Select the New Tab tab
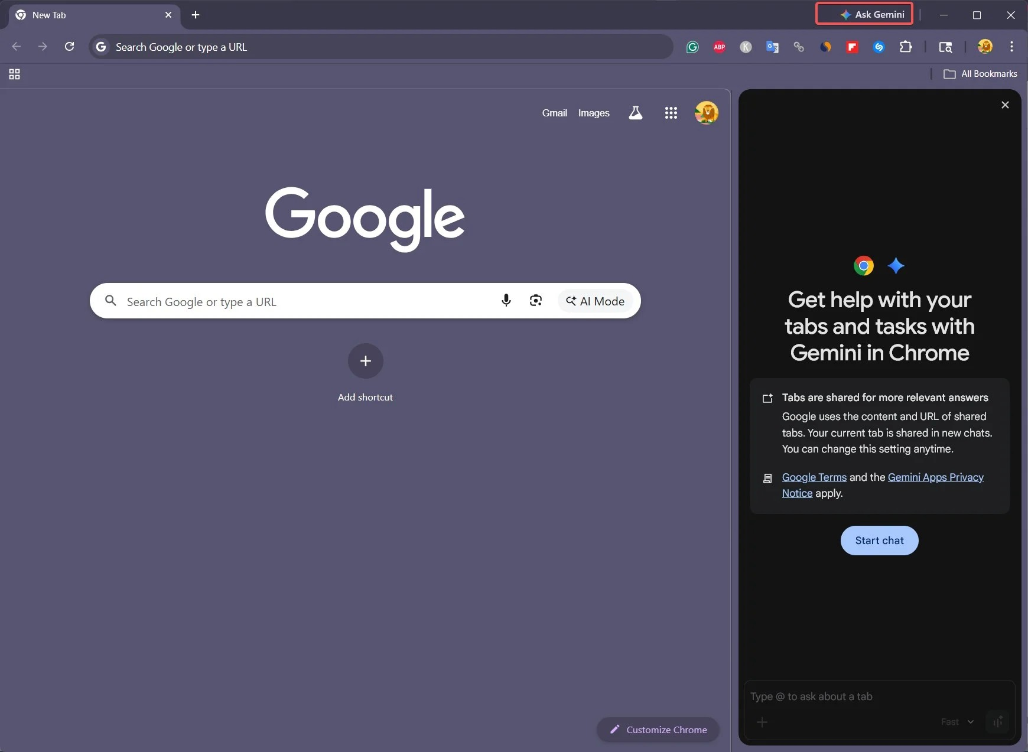This screenshot has width=1028, height=752. point(89,15)
